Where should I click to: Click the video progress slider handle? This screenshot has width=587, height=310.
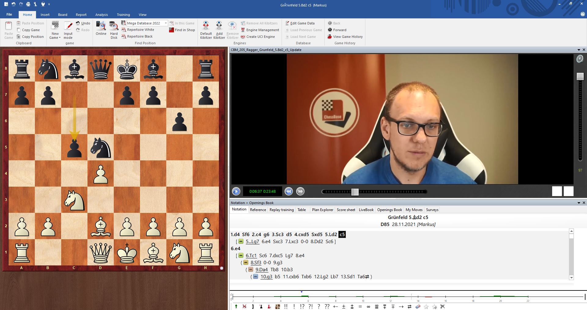[355, 192]
